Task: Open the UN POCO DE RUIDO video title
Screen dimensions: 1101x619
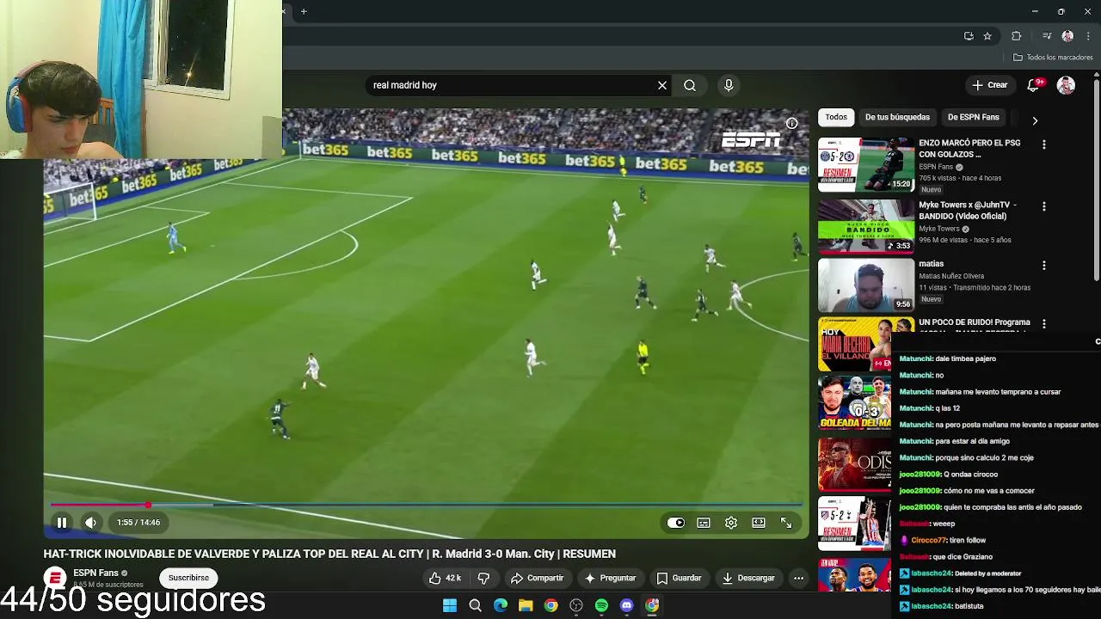Action: 975,323
